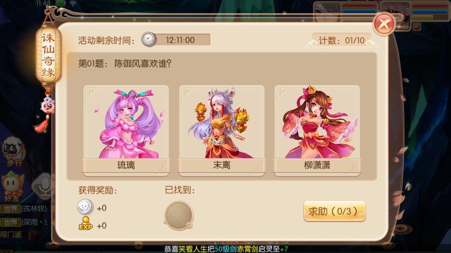Request help via 求助 (0/3) button

click(x=334, y=211)
